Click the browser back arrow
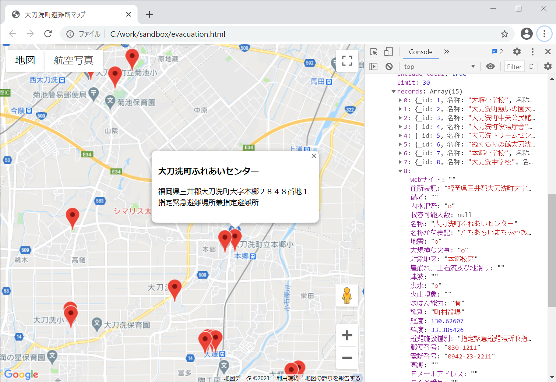Image resolution: width=556 pixels, height=382 pixels. [13, 34]
